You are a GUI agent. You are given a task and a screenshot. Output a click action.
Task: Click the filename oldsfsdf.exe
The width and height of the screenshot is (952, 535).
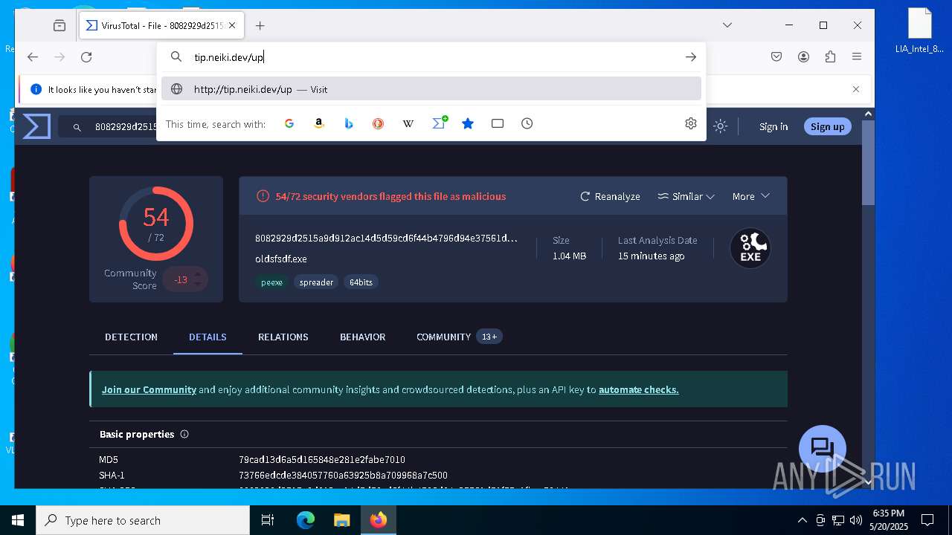click(x=281, y=259)
